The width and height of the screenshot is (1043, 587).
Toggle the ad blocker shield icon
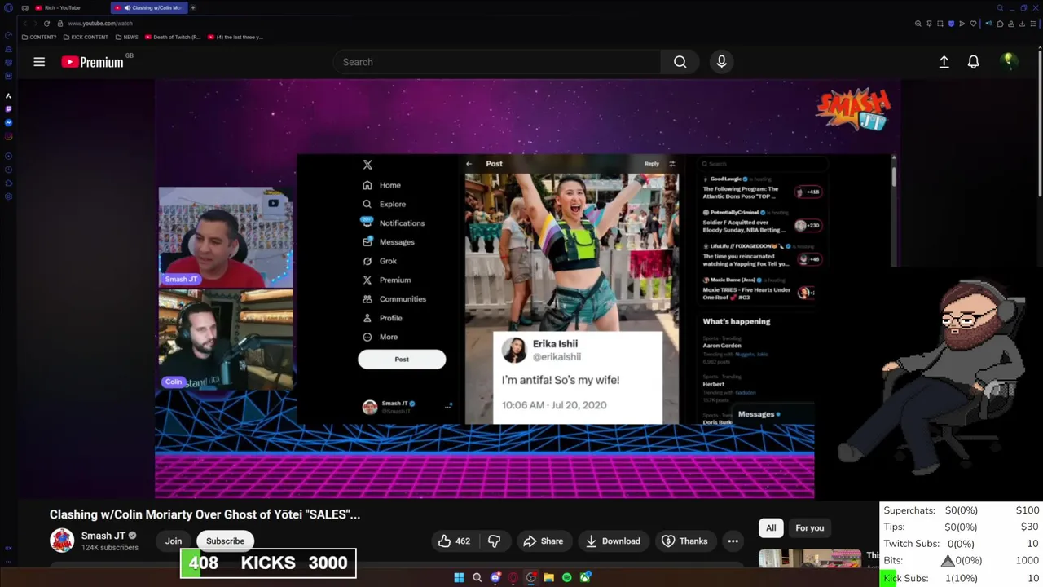pos(951,24)
